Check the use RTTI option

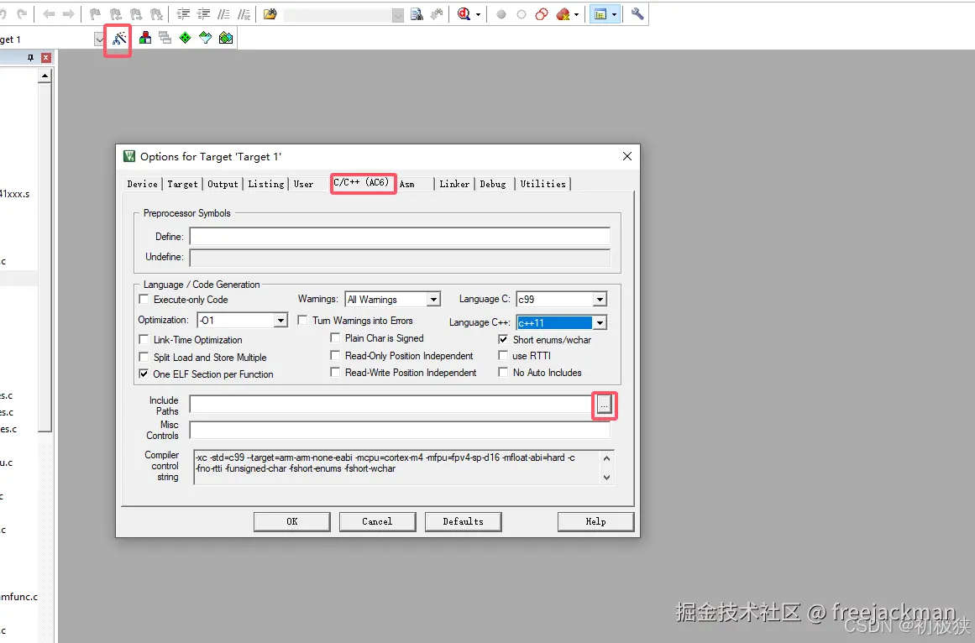(503, 355)
